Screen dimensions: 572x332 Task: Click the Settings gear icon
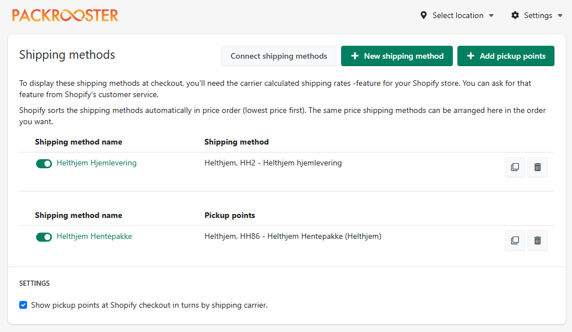pyautogui.click(x=515, y=15)
